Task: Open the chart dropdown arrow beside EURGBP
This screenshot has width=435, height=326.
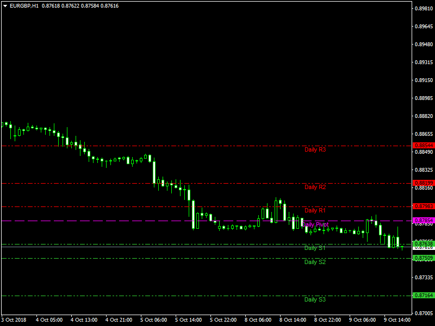Action: click(5, 5)
